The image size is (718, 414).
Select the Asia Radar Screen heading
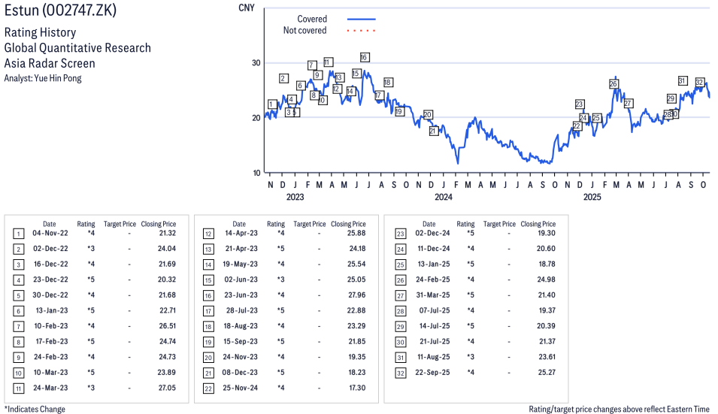click(x=50, y=63)
